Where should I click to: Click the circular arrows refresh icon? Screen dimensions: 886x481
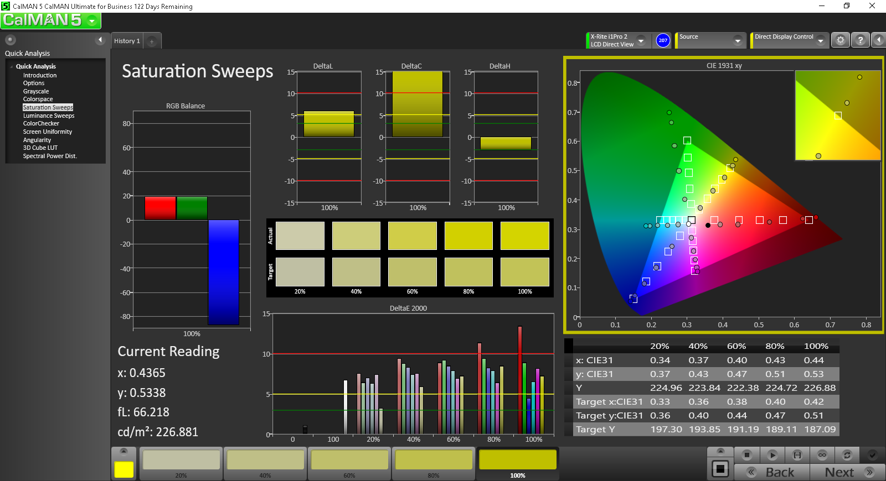click(847, 455)
